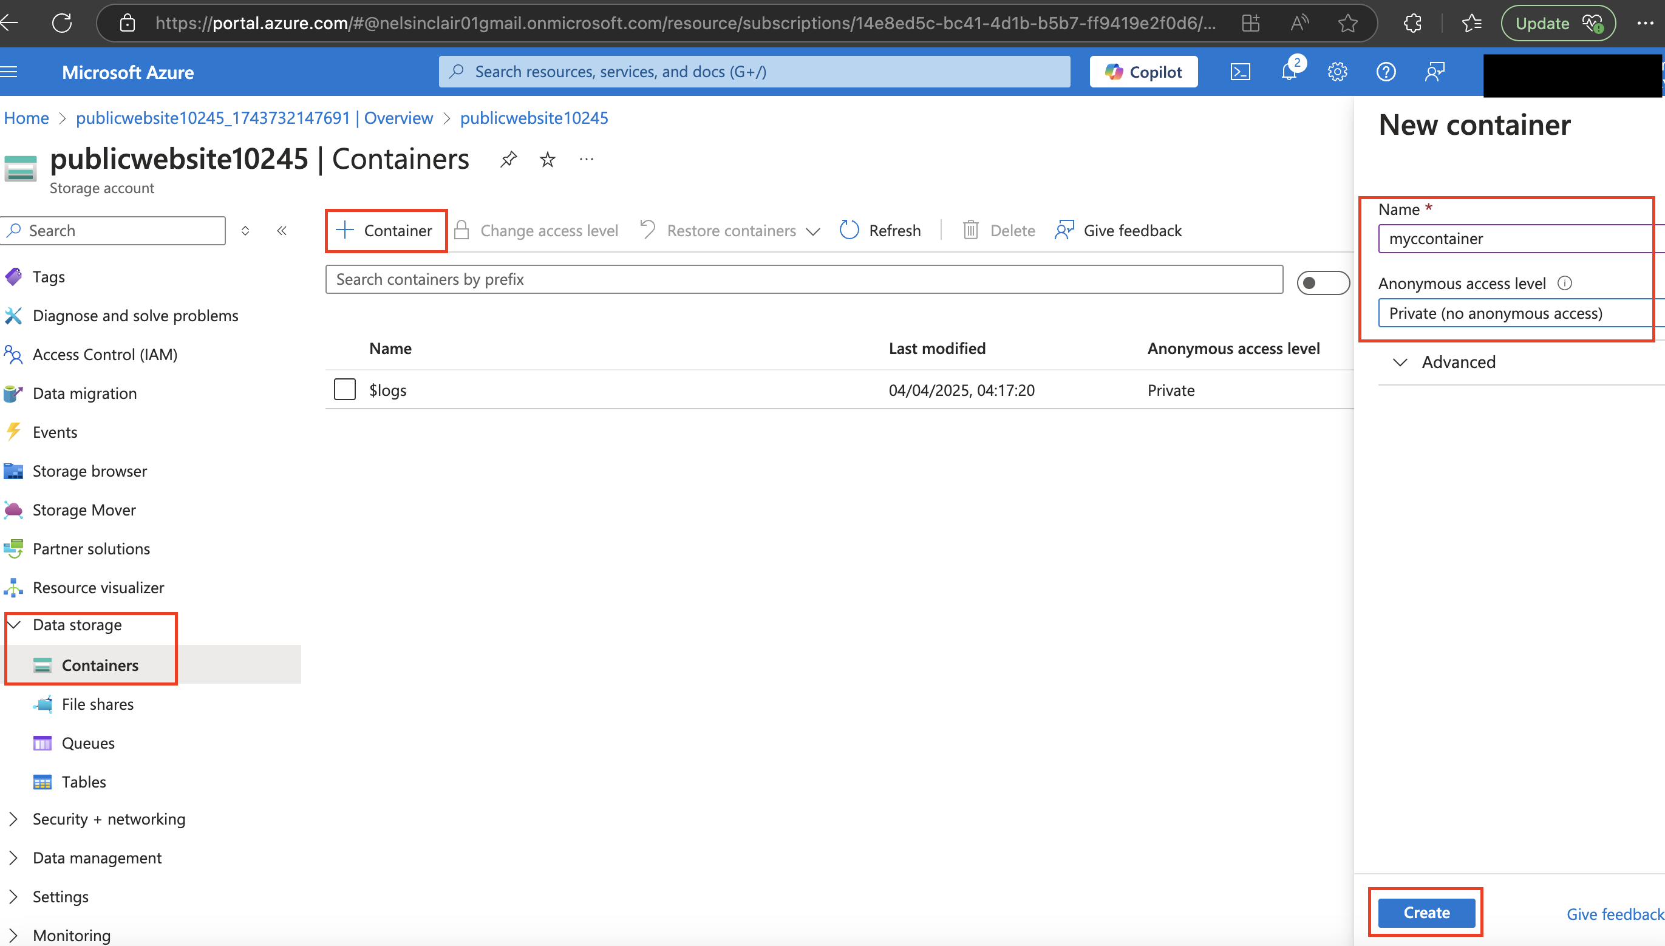The width and height of the screenshot is (1665, 946).
Task: Favorite this storage account with star icon
Action: pyautogui.click(x=548, y=159)
